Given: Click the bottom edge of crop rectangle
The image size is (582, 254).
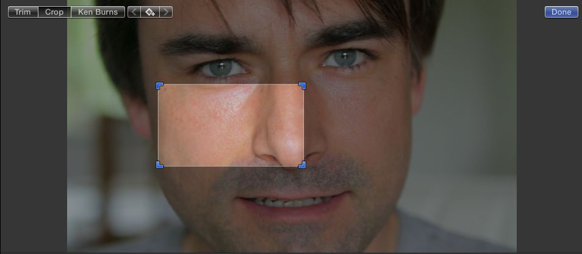Looking at the screenshot, I should pyautogui.click(x=231, y=166).
